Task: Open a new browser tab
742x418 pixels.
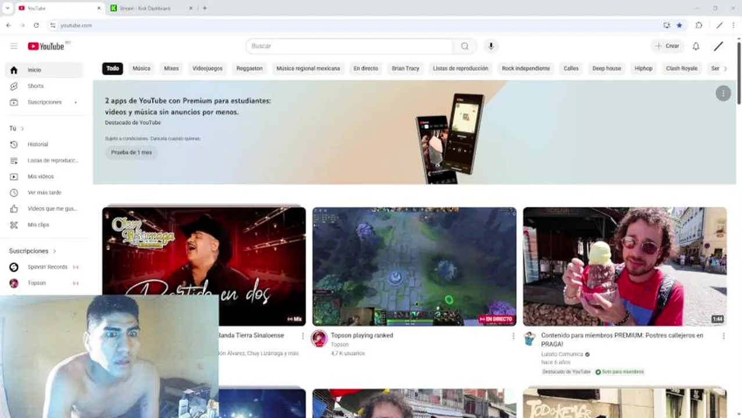Action: tap(204, 8)
